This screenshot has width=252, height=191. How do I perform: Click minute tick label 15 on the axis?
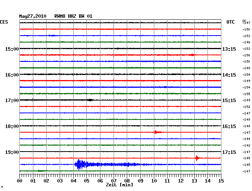[x=221, y=181]
